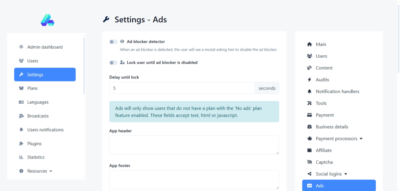Click the left sidebar scrollbar
The image size is (400, 191).
click(x=84, y=65)
